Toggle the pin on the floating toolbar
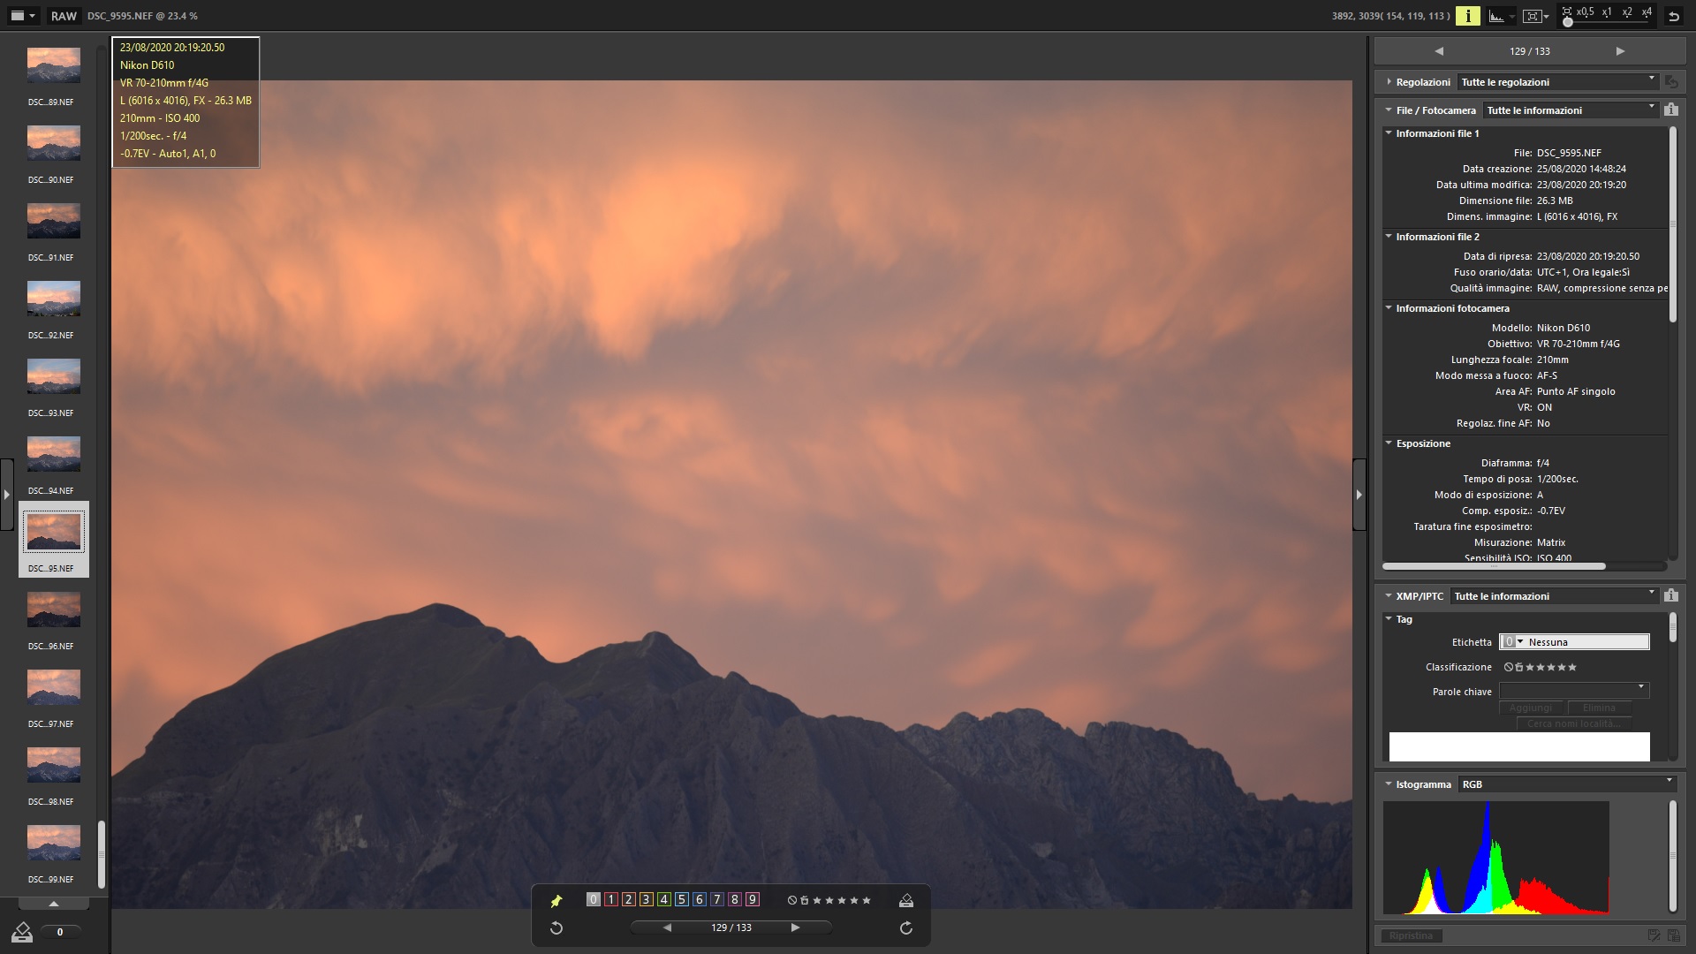Viewport: 1696px width, 954px height. click(x=556, y=900)
